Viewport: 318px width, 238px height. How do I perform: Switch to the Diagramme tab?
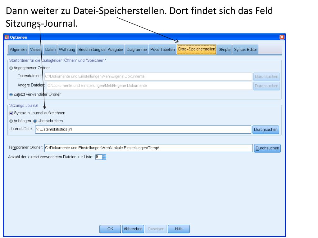tap(137, 50)
